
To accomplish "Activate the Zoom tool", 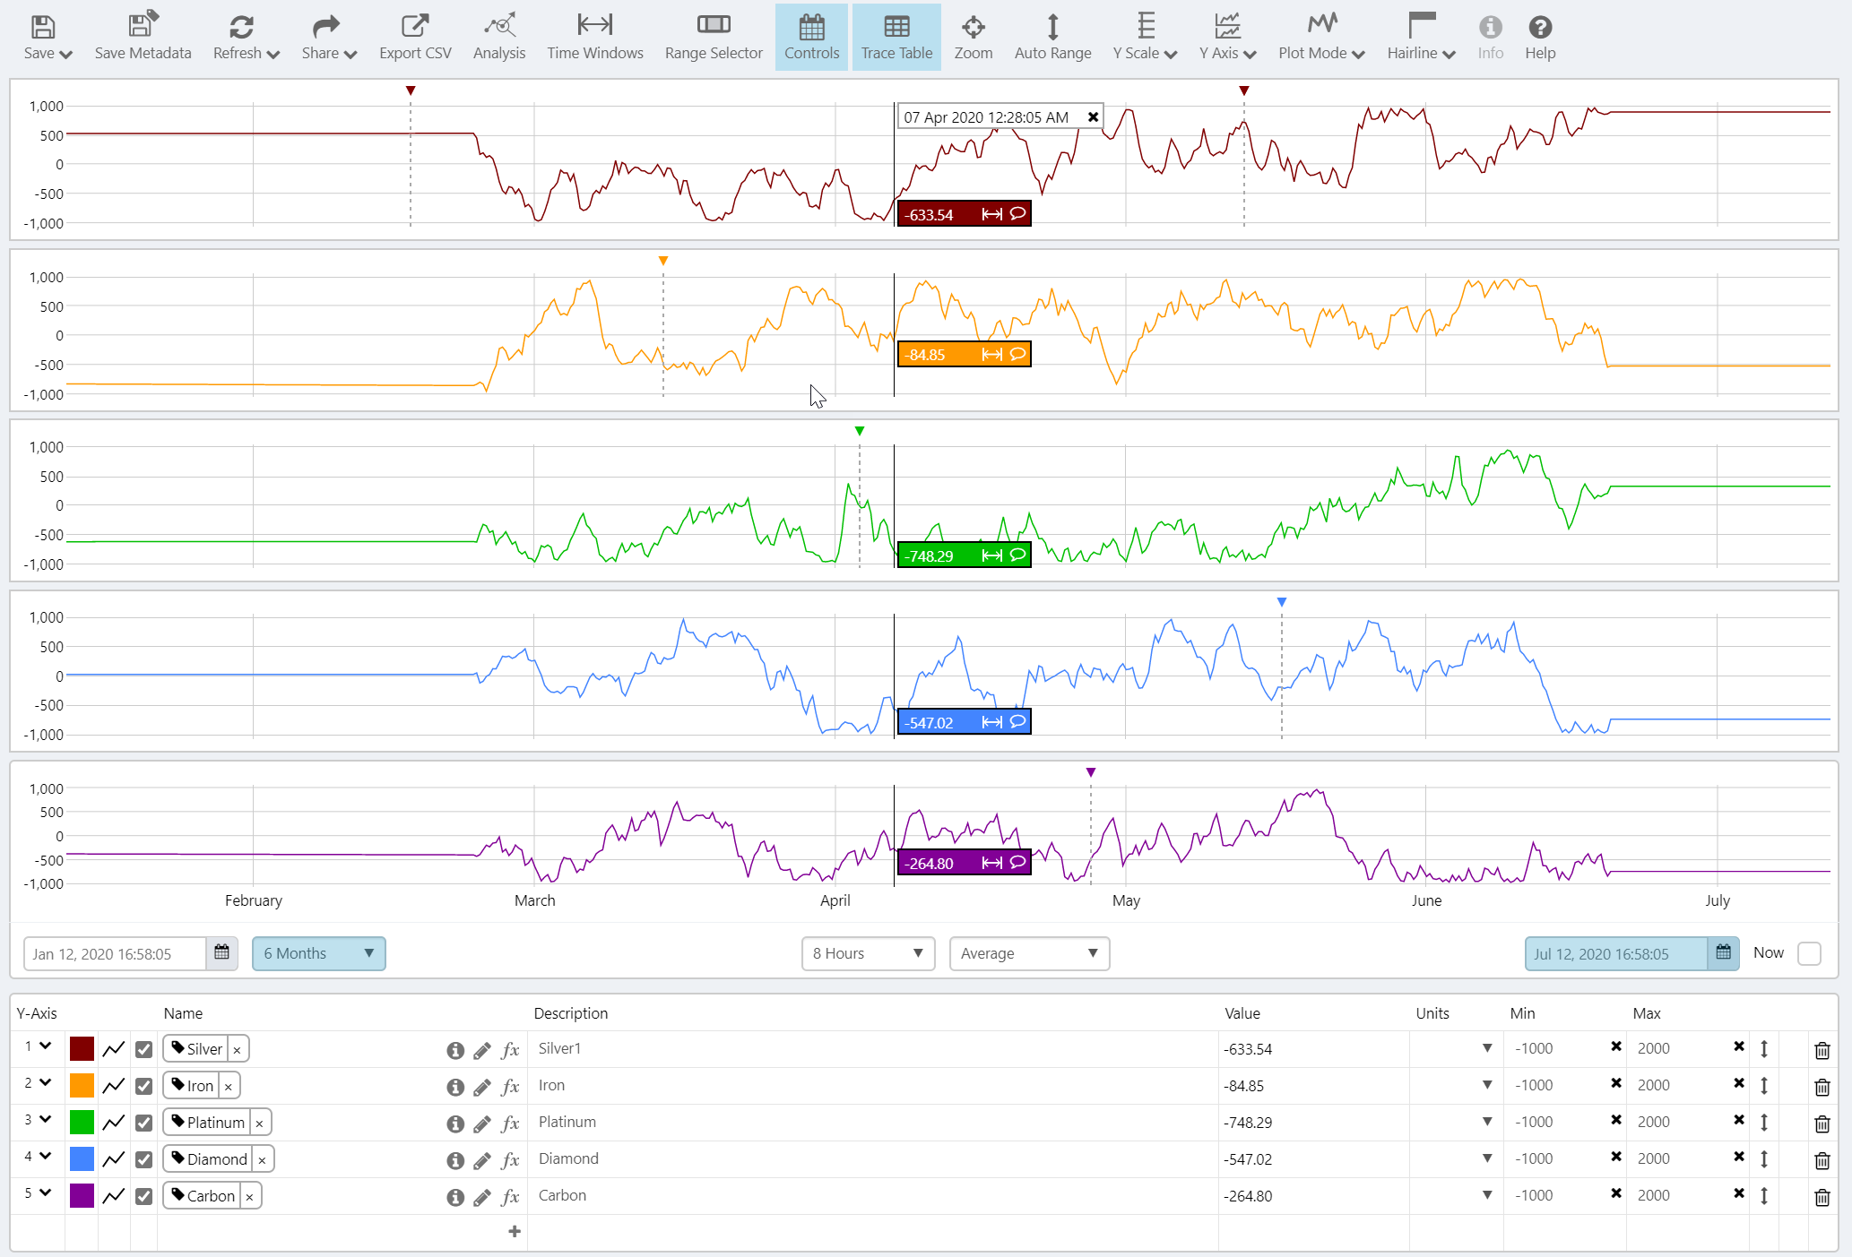I will (x=973, y=37).
